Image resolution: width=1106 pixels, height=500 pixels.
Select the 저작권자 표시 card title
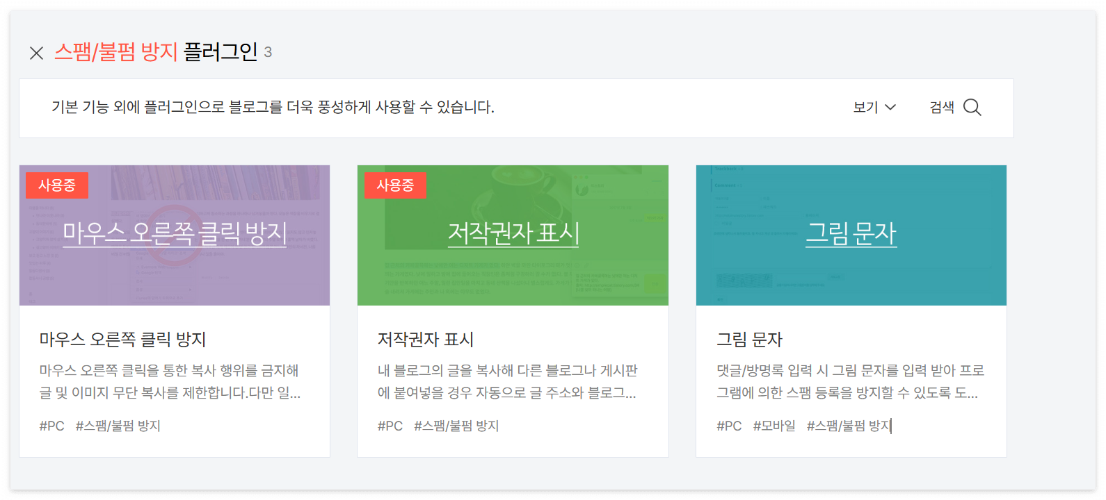pos(426,340)
